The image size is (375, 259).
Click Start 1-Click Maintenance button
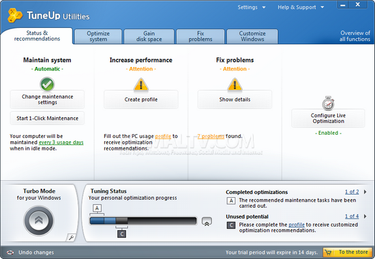47,118
